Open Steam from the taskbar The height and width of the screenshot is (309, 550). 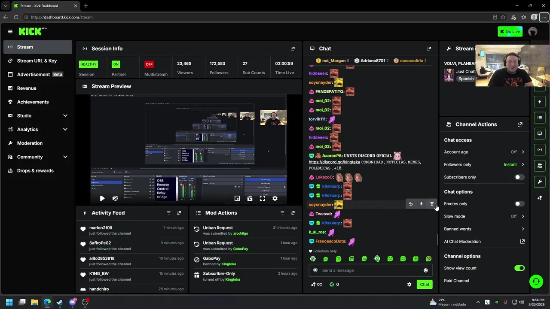(60, 302)
